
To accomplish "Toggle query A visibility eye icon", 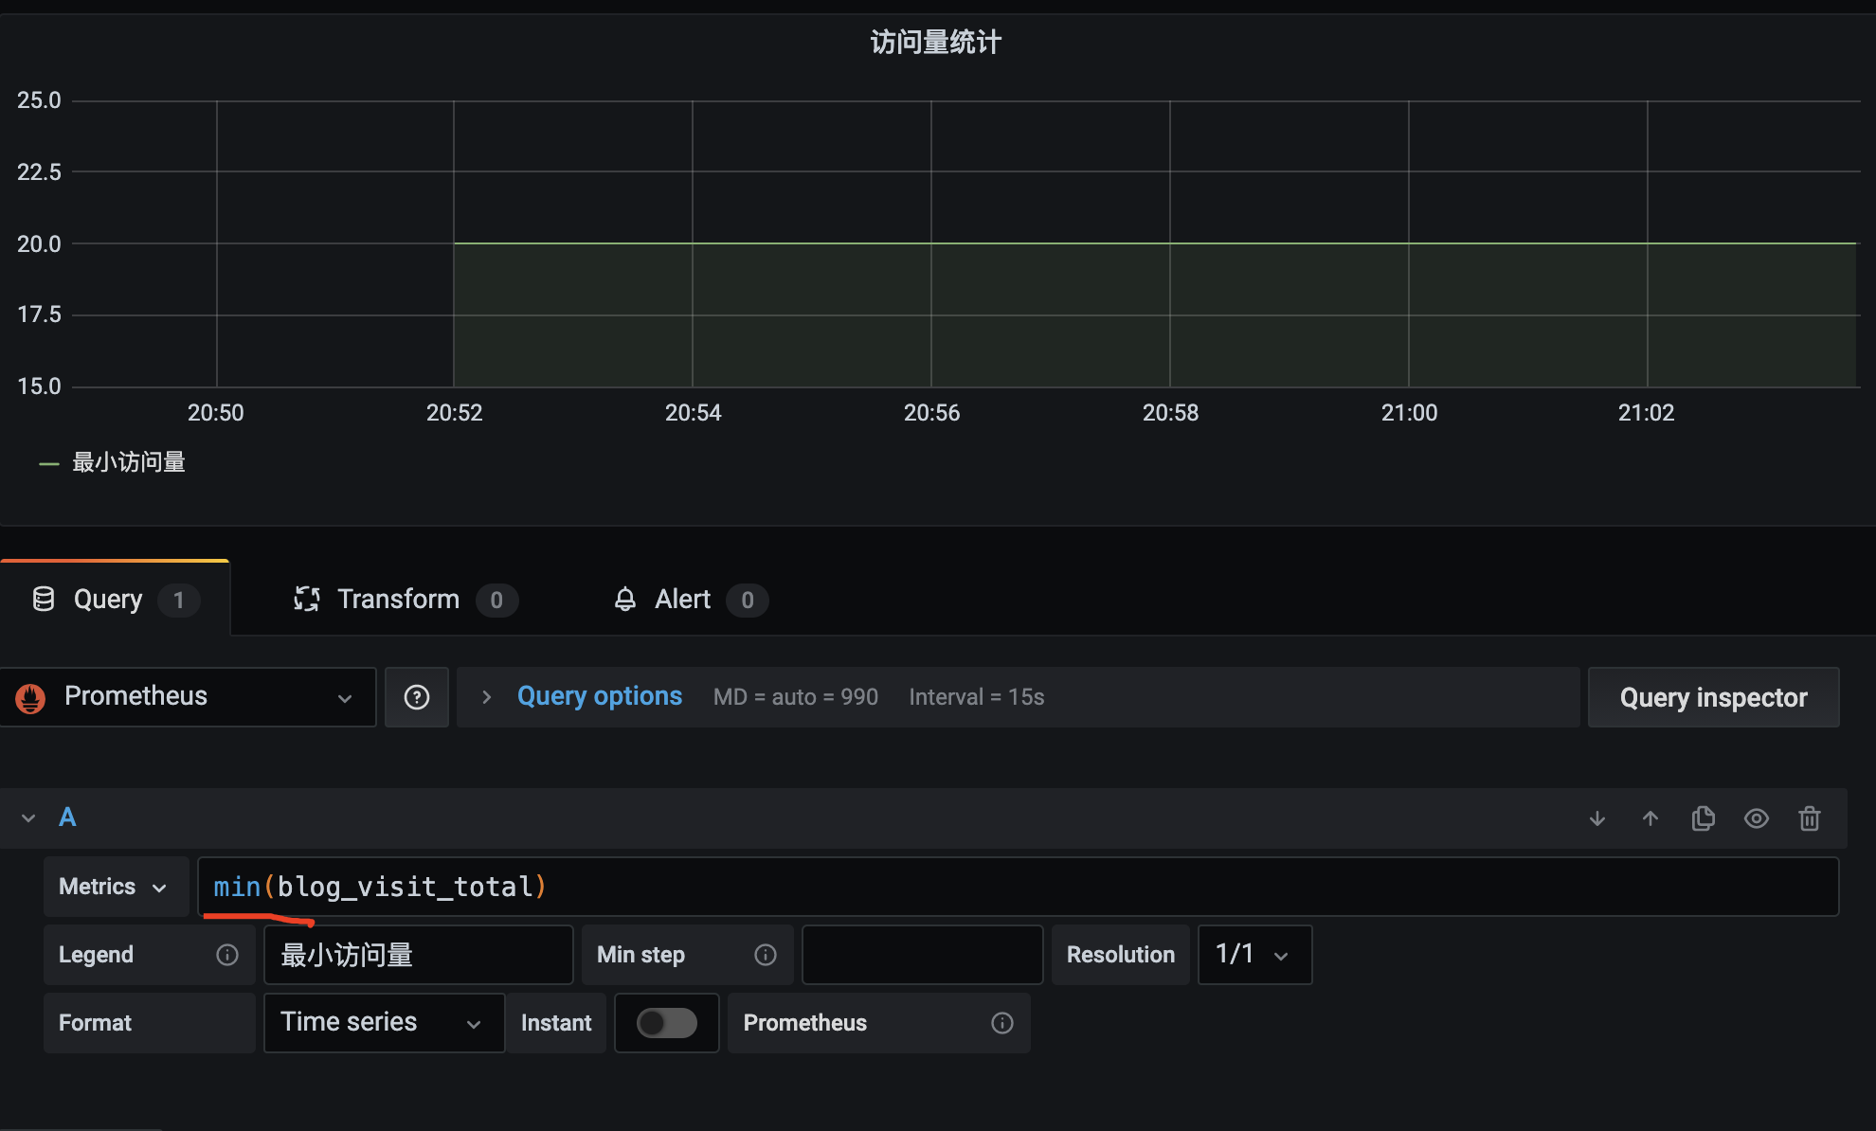I will (1757, 818).
